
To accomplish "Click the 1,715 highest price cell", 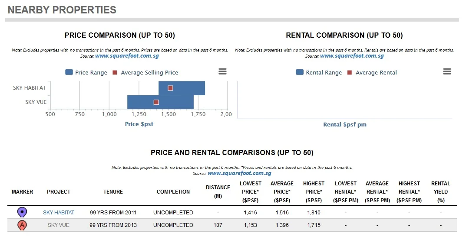I will 314,225.
